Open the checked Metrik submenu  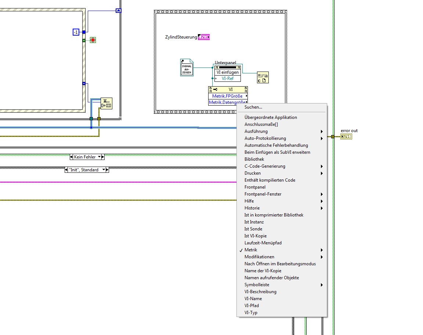click(x=282, y=250)
